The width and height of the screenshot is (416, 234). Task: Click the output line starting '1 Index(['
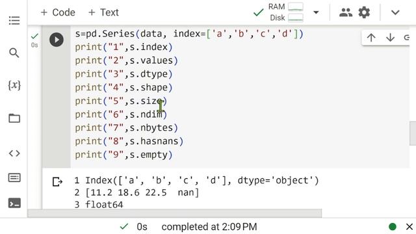point(196,181)
